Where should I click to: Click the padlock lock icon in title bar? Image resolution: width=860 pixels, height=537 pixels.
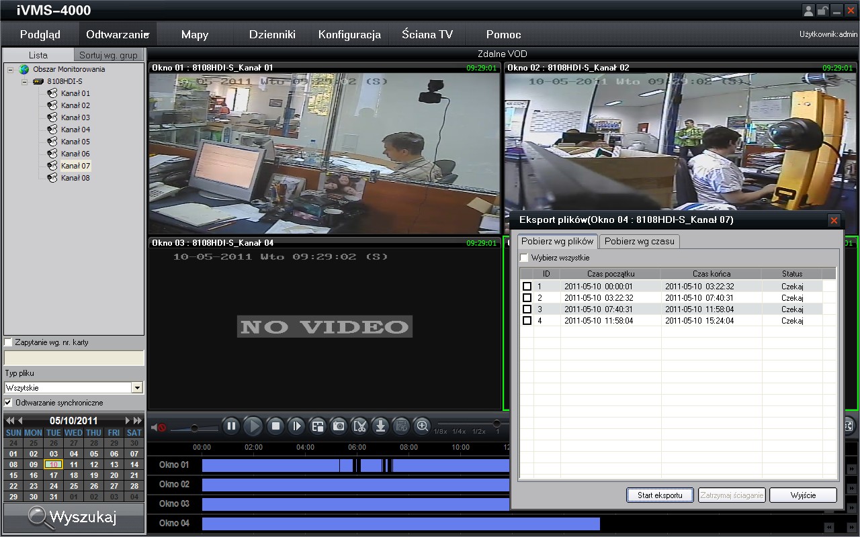822,11
